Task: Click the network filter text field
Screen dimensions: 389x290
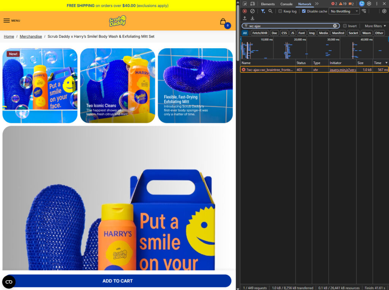Action: (290, 26)
